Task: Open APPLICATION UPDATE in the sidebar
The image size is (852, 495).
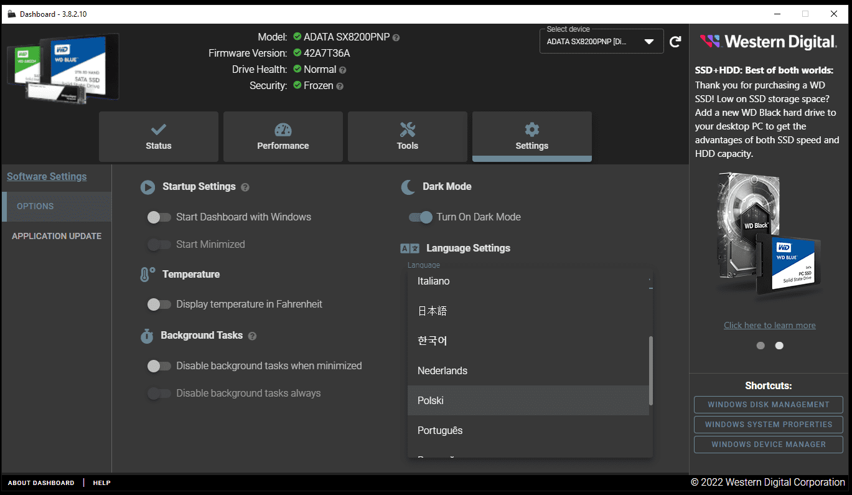Action: 57,237
